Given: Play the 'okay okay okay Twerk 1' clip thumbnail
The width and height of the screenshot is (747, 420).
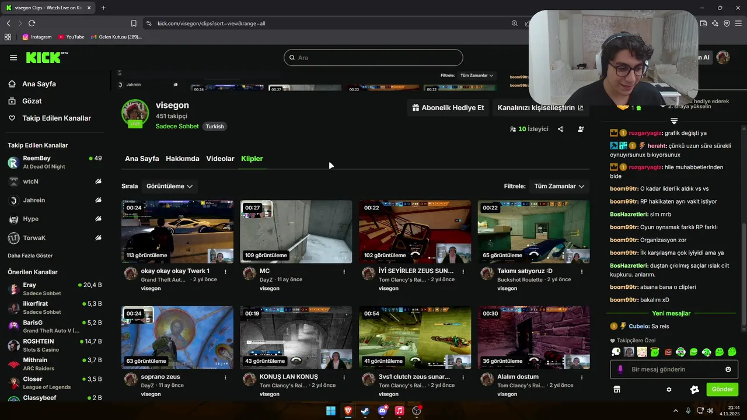Looking at the screenshot, I should click(177, 232).
